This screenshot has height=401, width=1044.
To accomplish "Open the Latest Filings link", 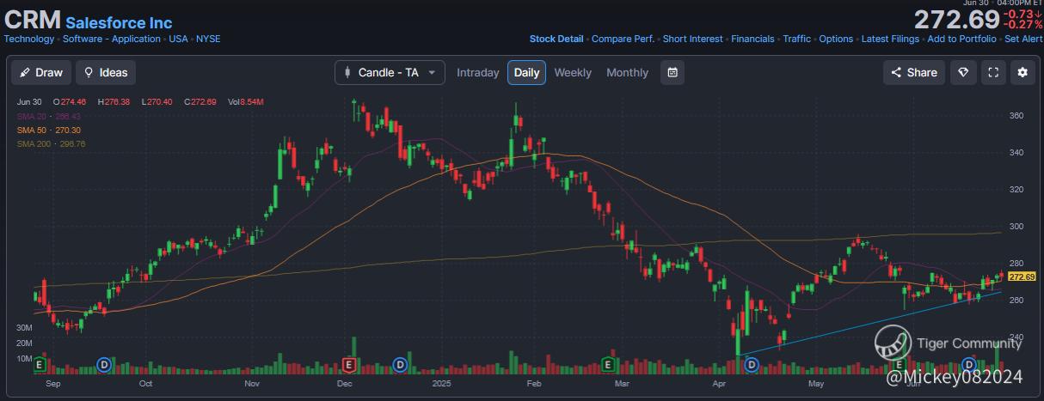I will click(891, 39).
